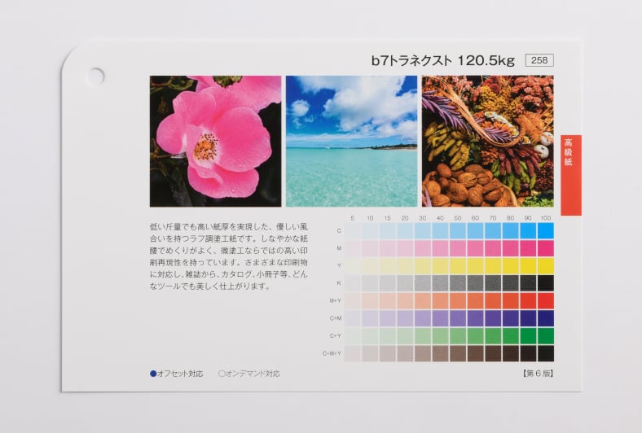
Task: Click the nuts and dried plants photo
Action: (x=487, y=141)
